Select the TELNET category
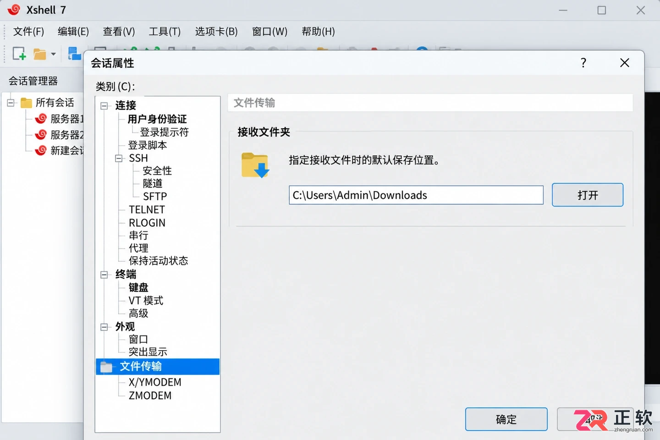This screenshot has width=660, height=440. [x=147, y=210]
